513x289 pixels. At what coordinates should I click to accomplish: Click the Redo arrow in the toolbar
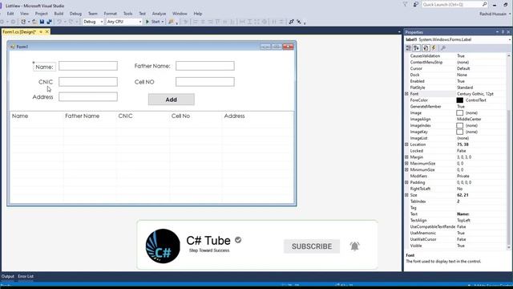[71, 22]
